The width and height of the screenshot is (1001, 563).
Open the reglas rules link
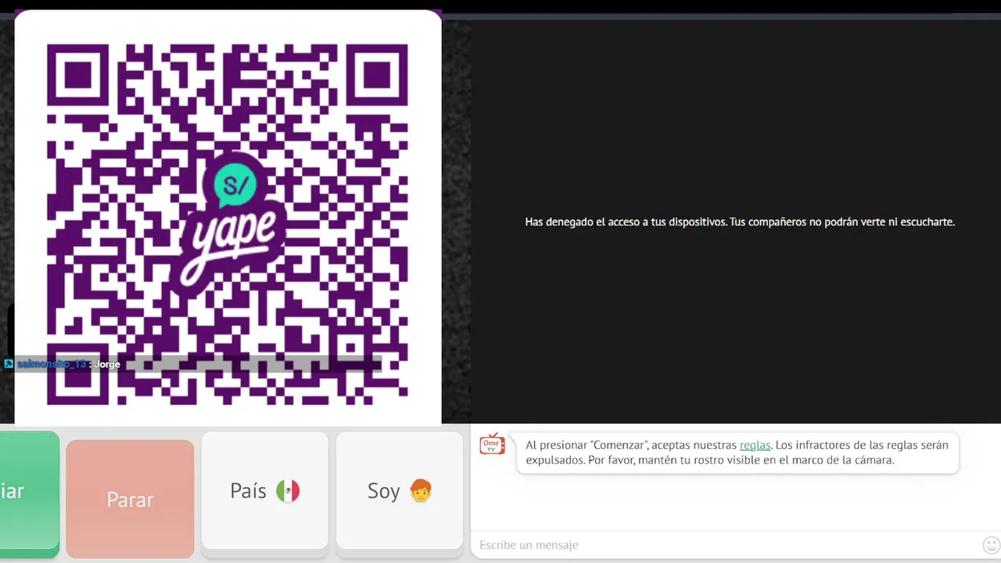tap(755, 445)
